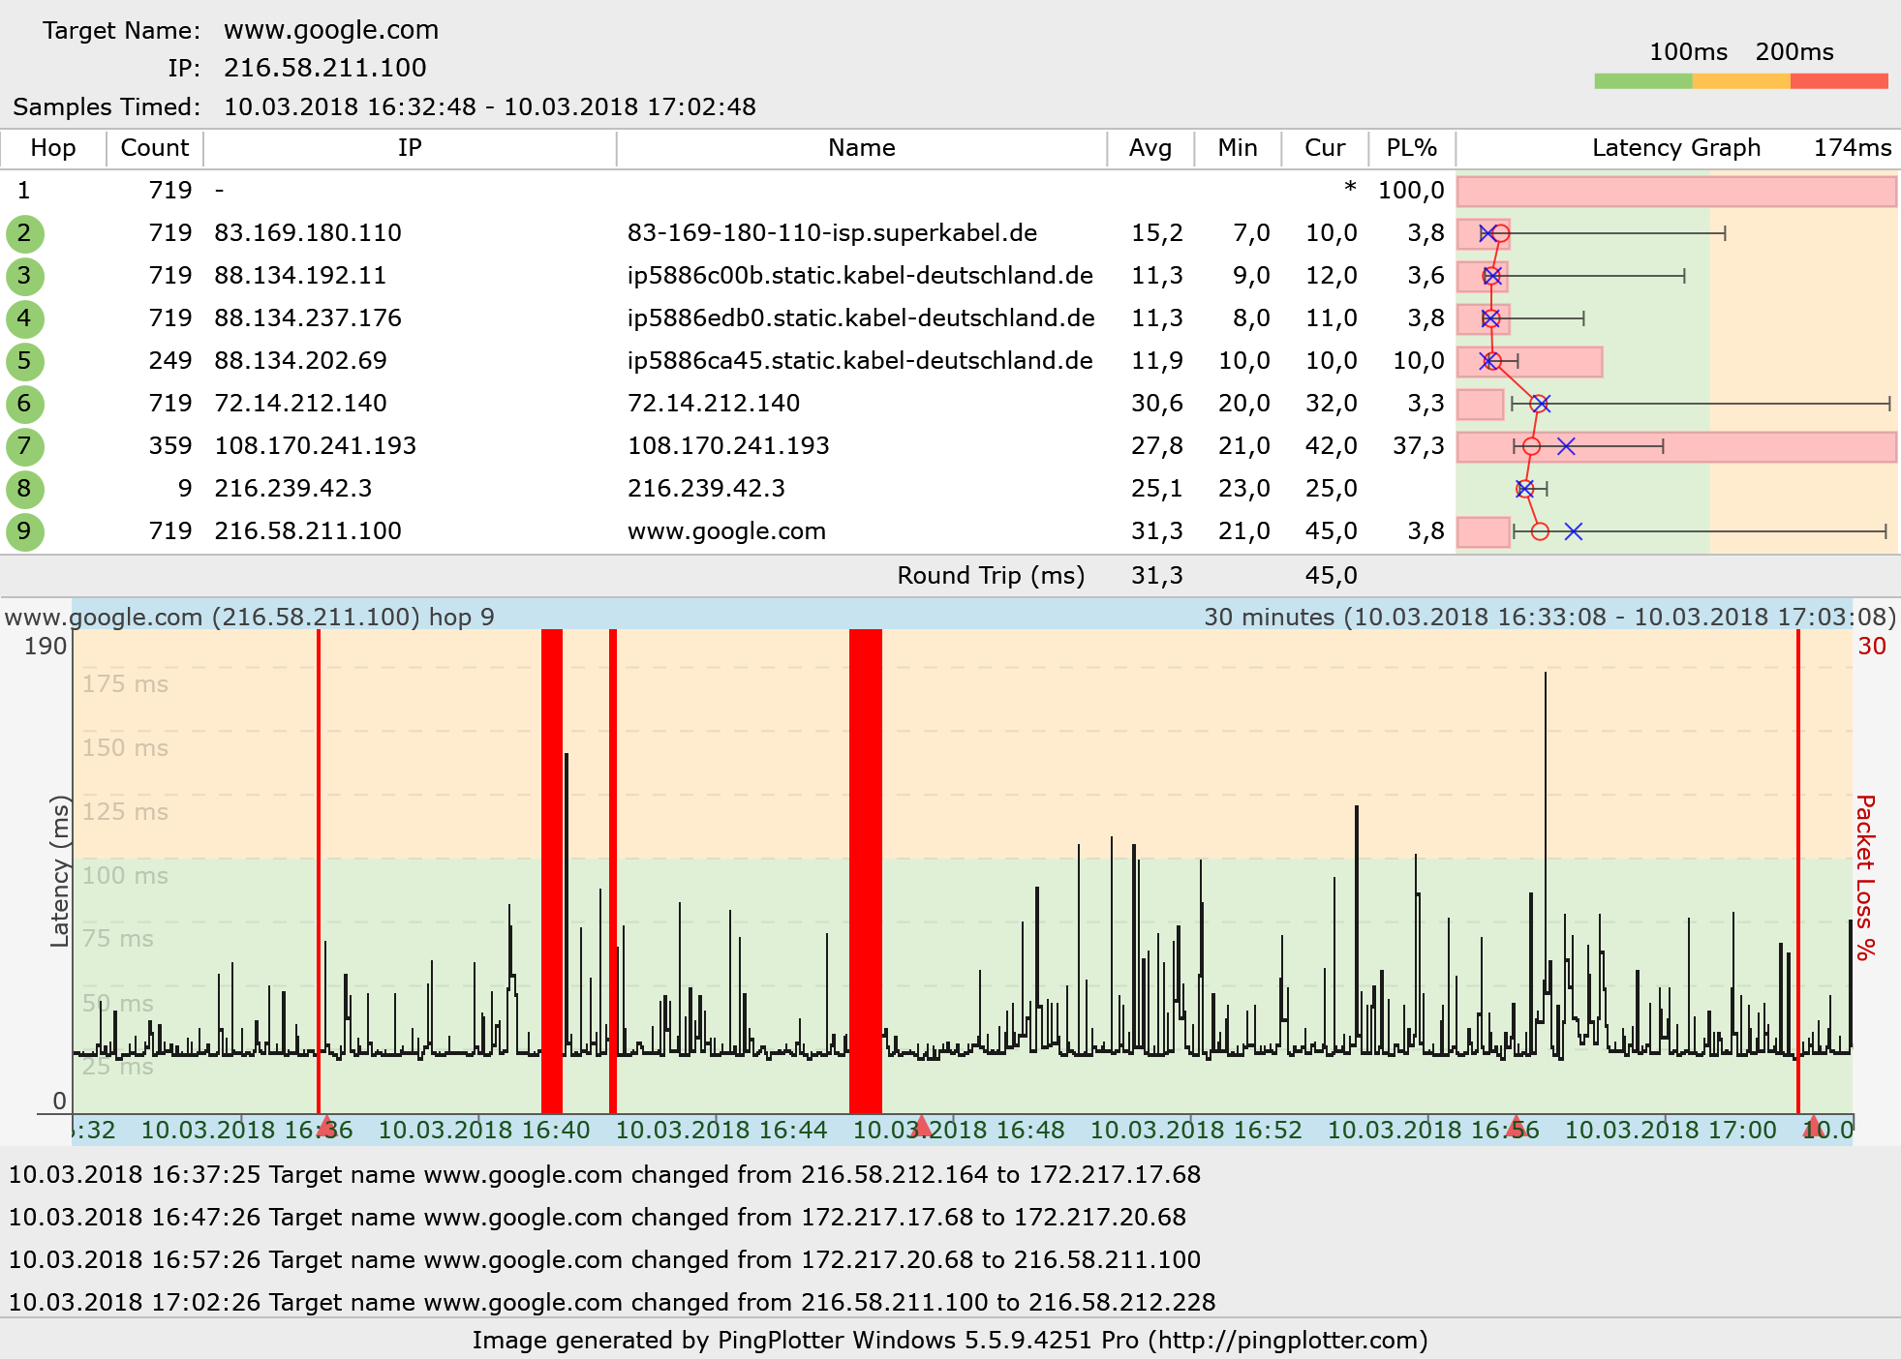Click the green hop 7 circle icon
The height and width of the screenshot is (1359, 1901).
24,446
